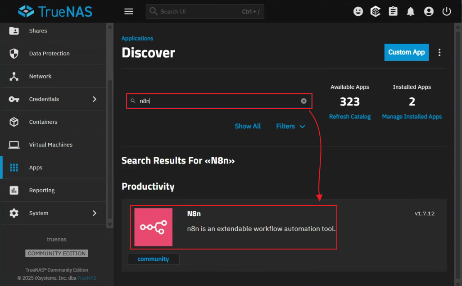Open Containers in the sidebar
Image resolution: width=462 pixels, height=286 pixels.
pos(53,122)
